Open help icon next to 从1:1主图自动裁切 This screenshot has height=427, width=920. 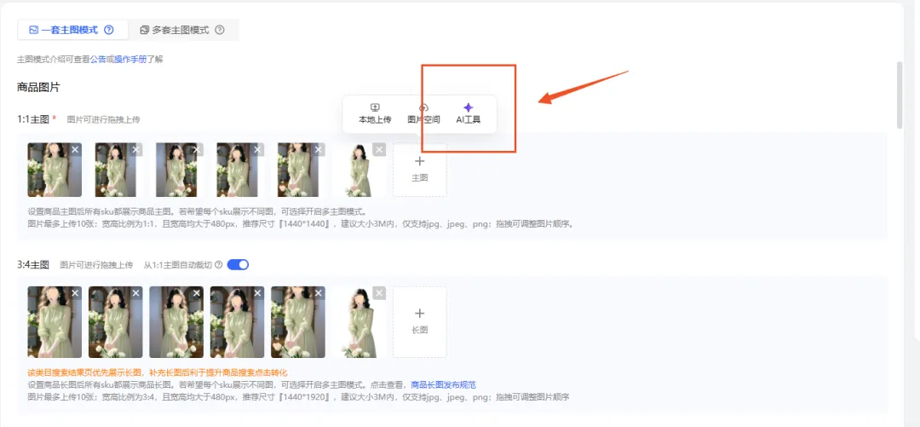point(219,265)
